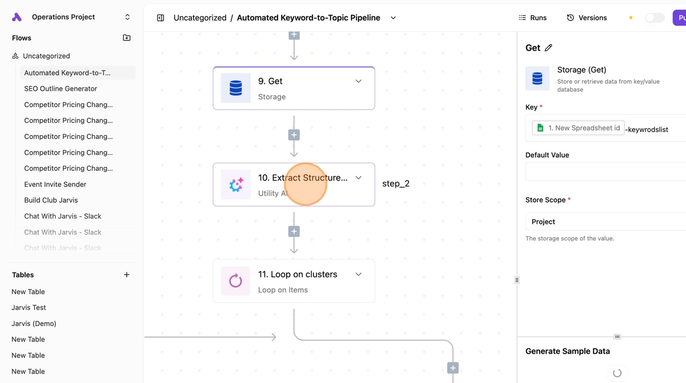Open the Versions history
686x383 pixels.
(x=587, y=18)
